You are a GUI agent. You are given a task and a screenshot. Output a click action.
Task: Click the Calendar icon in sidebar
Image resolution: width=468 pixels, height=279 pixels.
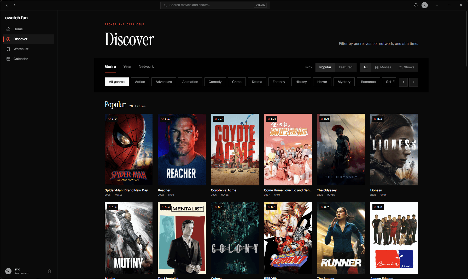tap(8, 59)
